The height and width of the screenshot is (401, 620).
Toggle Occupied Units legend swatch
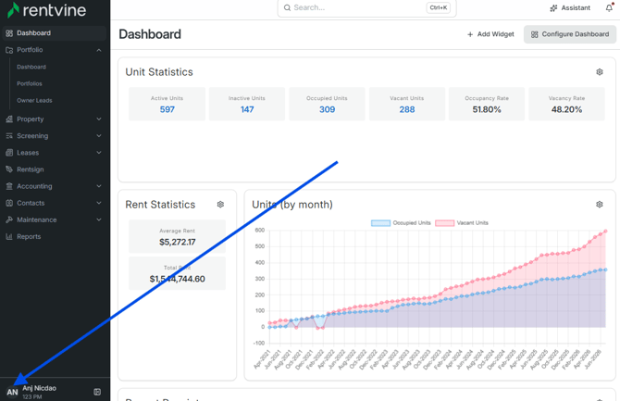(x=380, y=223)
